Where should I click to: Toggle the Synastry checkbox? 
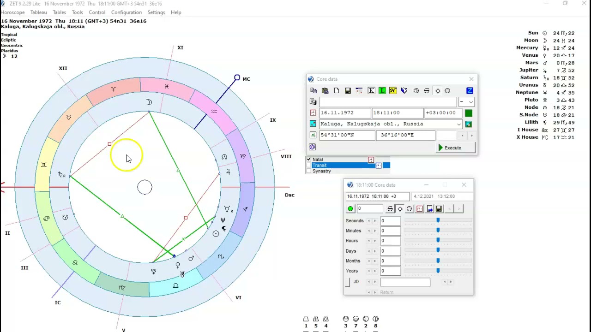pyautogui.click(x=309, y=172)
